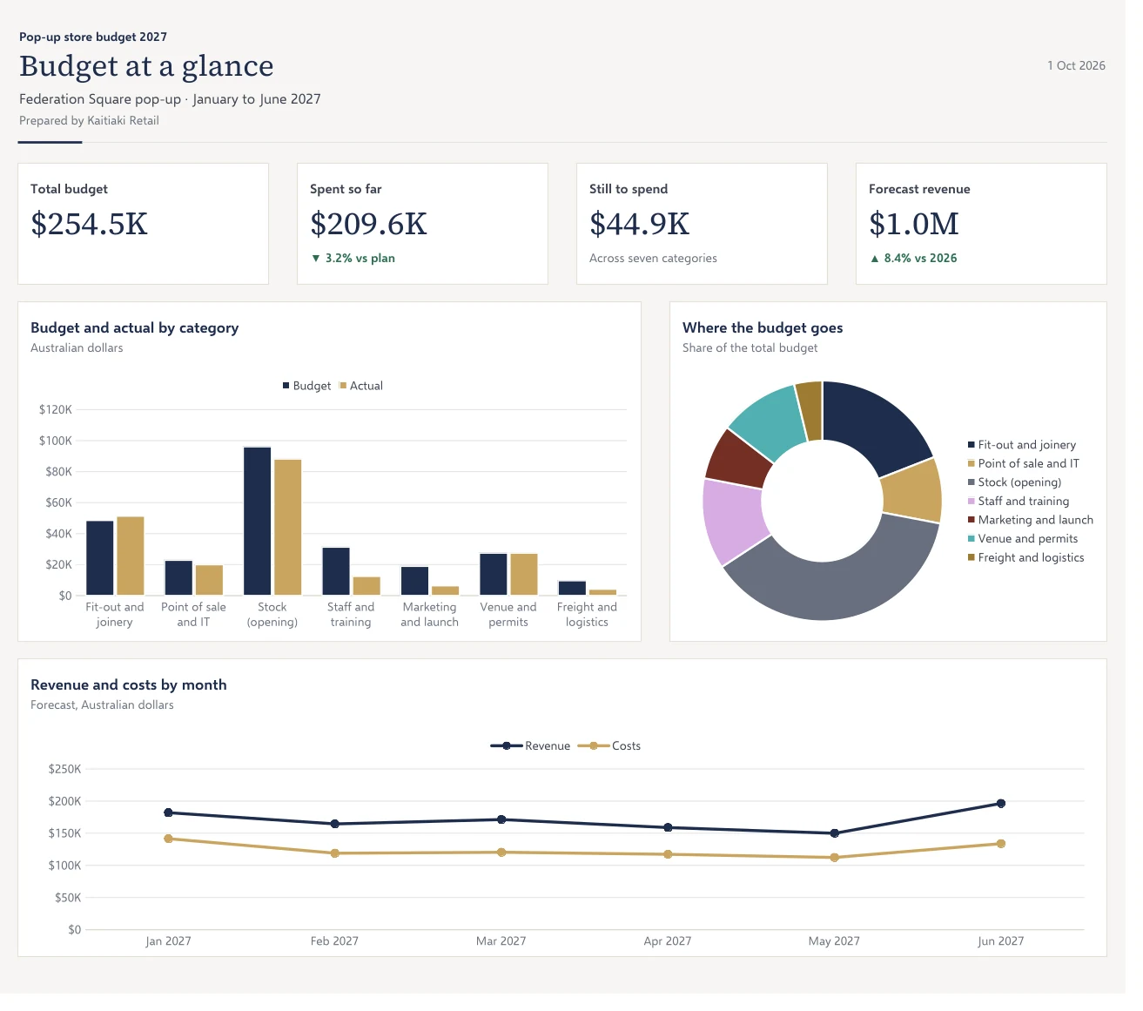Click the Revenue line legend marker
Image resolution: width=1143 pixels, height=1011 pixels.
pyautogui.click(x=507, y=746)
